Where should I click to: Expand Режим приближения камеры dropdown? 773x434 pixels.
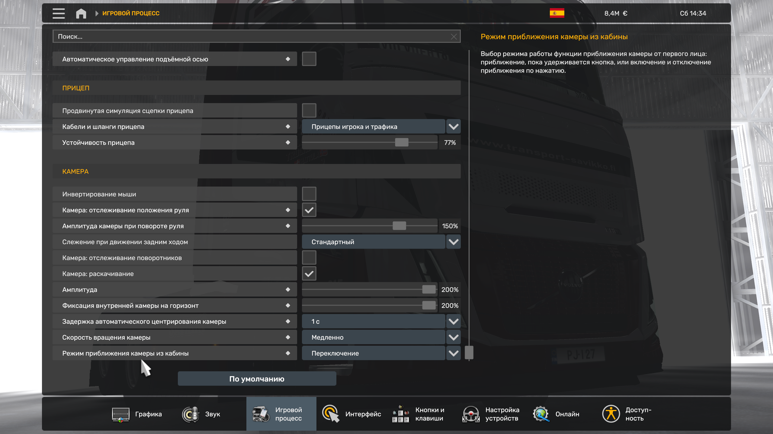coord(453,353)
